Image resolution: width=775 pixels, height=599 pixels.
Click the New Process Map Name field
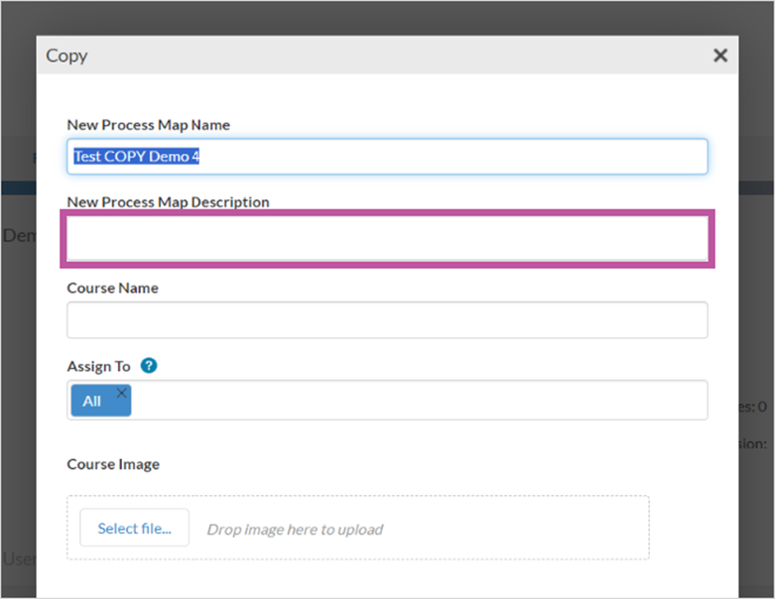coord(387,157)
